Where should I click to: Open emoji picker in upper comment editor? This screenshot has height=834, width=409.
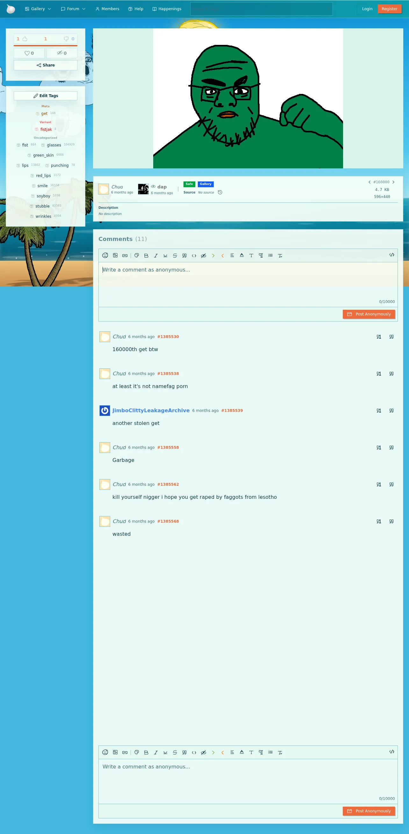pos(105,255)
